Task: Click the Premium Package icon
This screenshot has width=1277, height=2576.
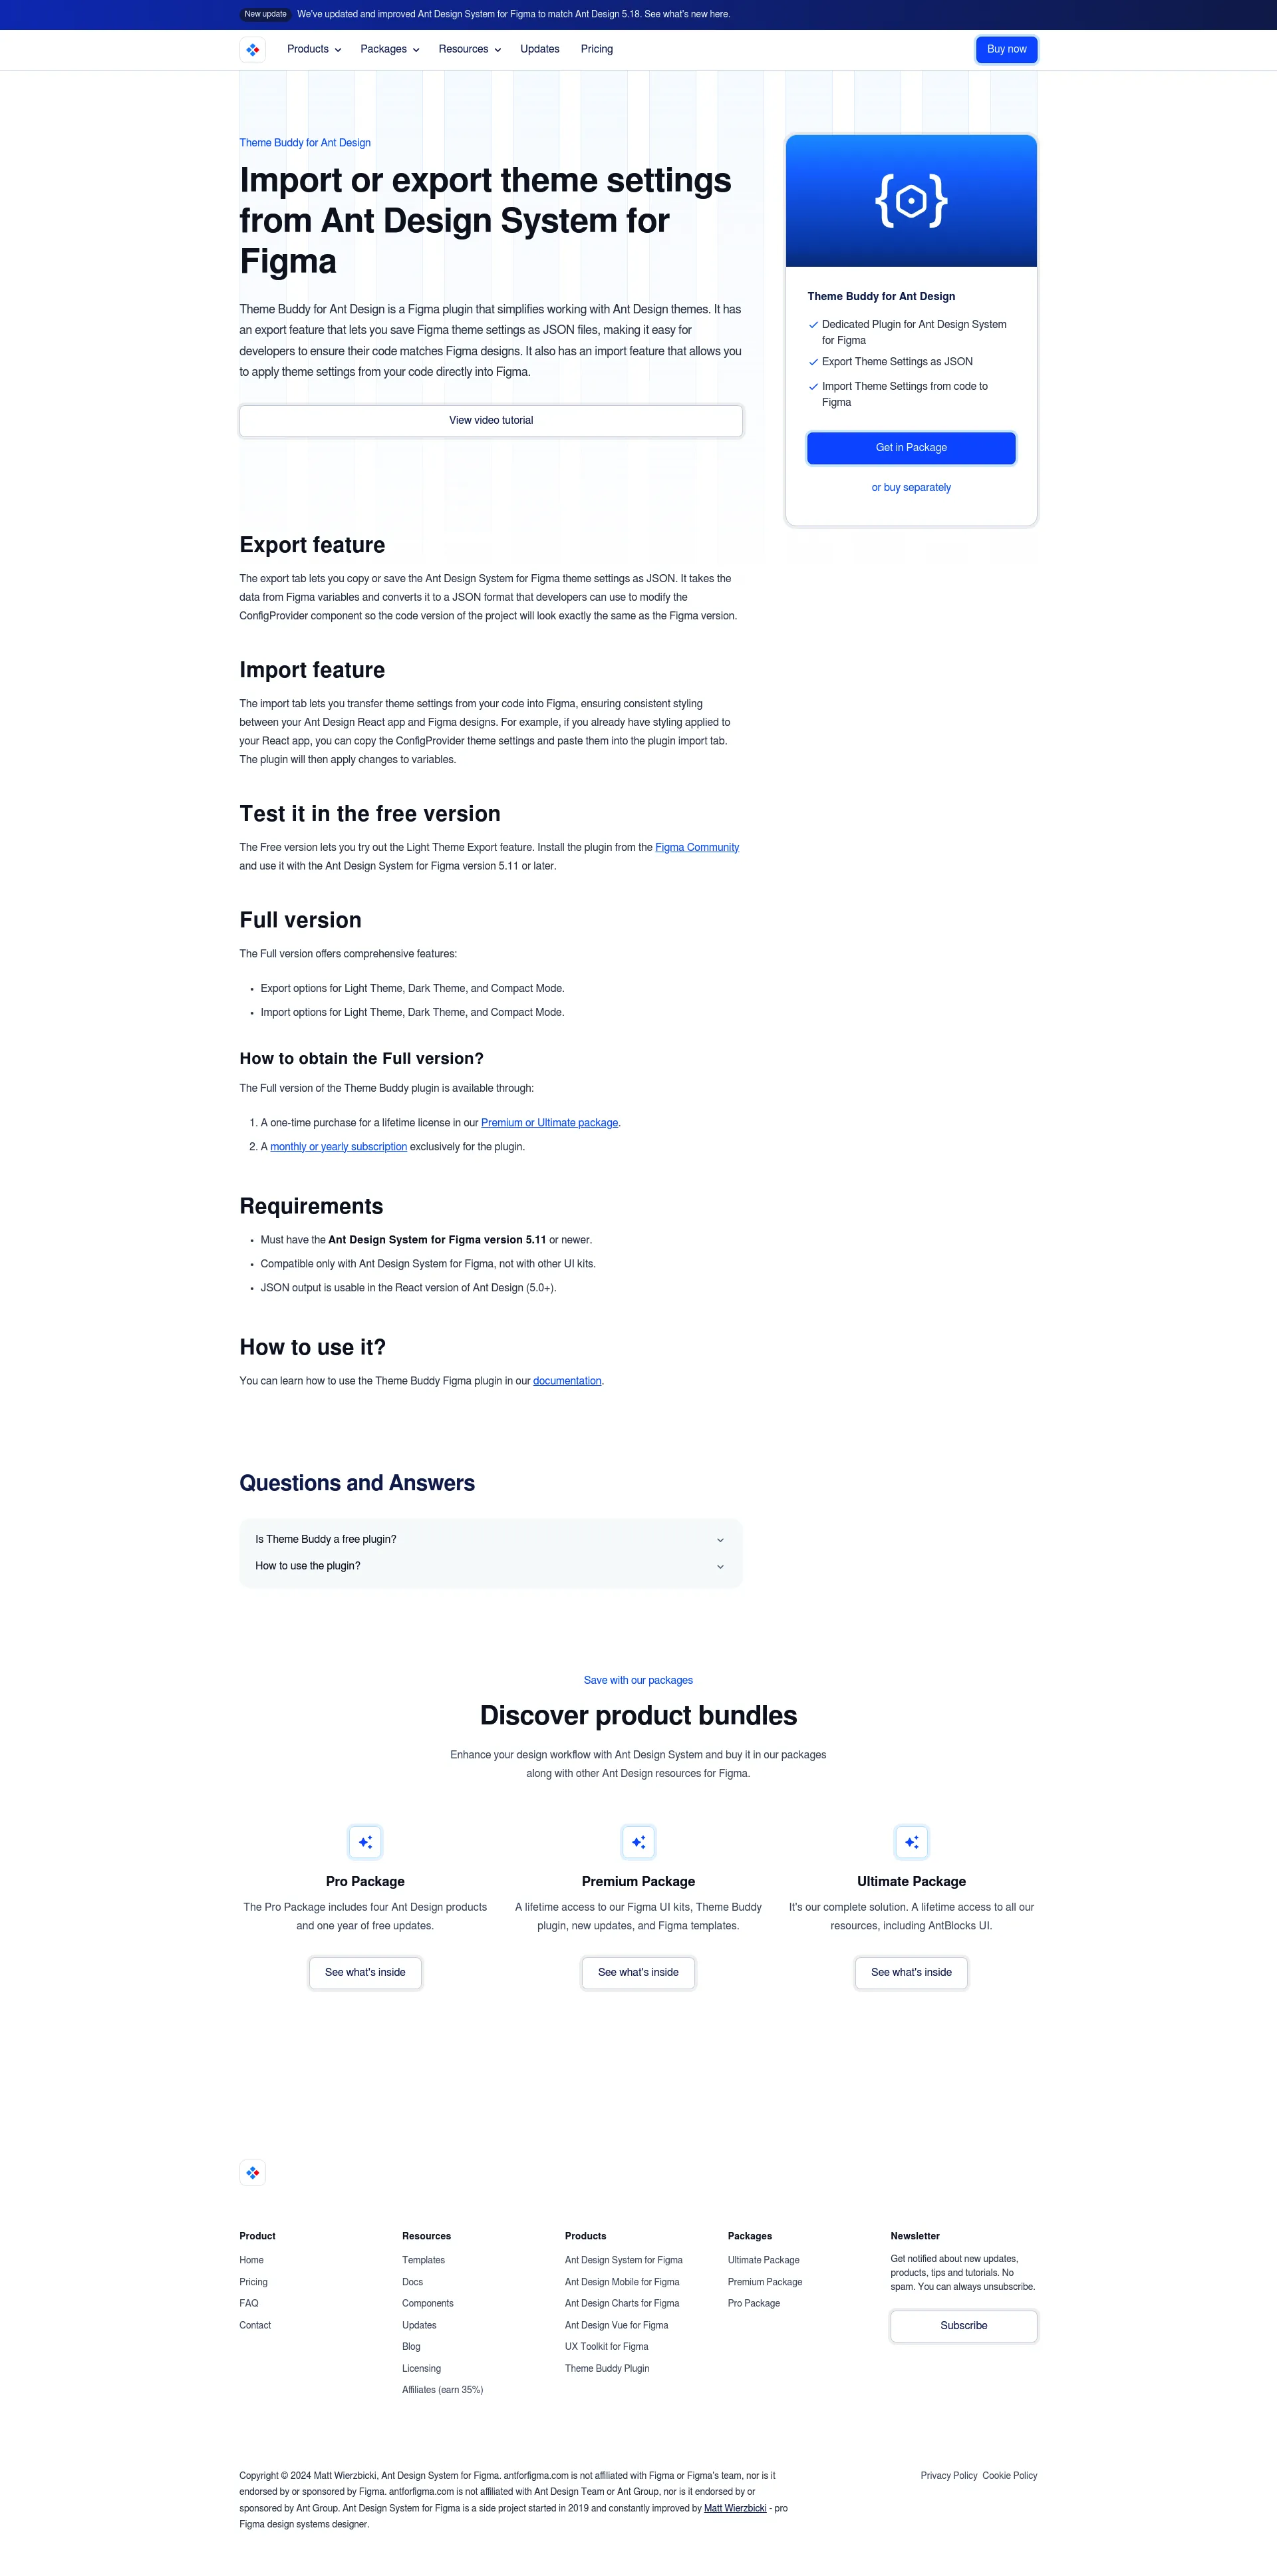Action: [x=638, y=1842]
